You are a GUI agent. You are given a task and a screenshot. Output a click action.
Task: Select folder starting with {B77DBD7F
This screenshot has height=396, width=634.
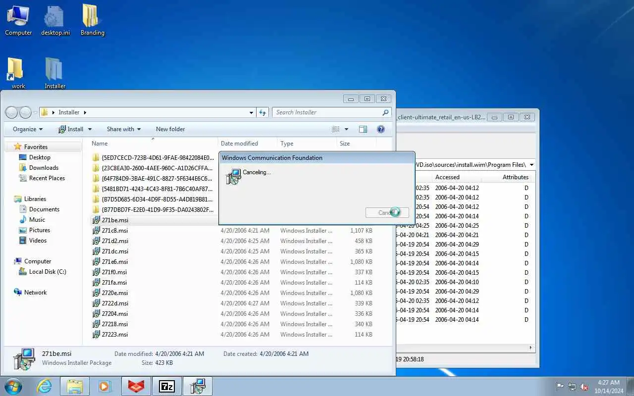(x=154, y=210)
